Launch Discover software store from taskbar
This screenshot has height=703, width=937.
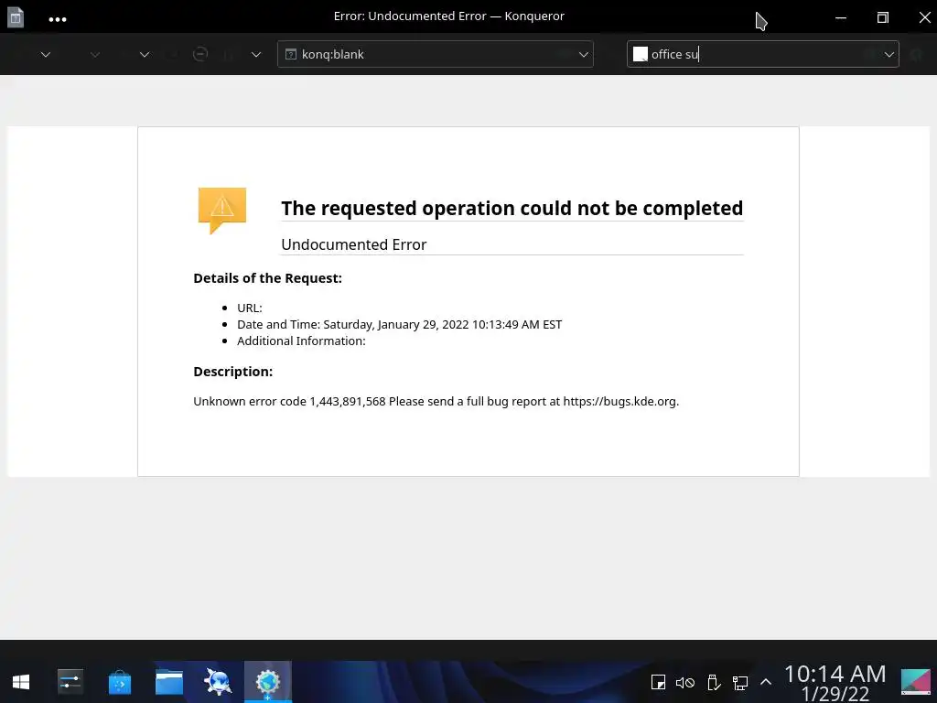tap(120, 681)
